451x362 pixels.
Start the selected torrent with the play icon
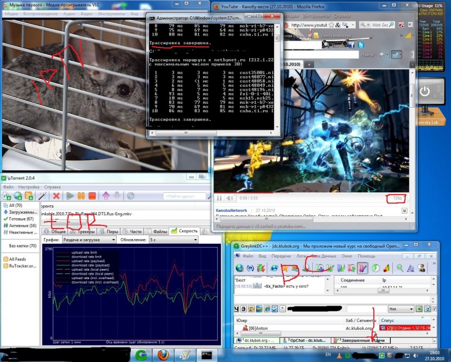70,196
